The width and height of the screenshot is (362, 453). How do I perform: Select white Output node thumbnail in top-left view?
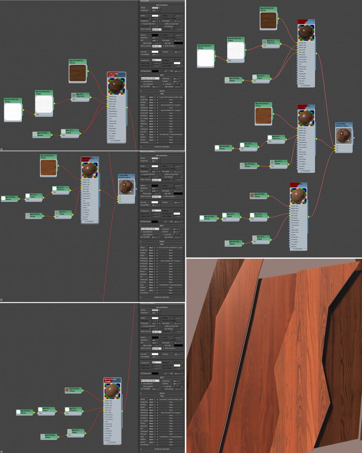click(x=44, y=104)
